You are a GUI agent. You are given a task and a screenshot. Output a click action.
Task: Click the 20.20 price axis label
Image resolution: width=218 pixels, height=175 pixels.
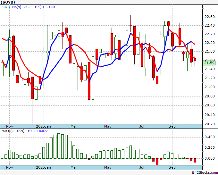tap(209, 124)
